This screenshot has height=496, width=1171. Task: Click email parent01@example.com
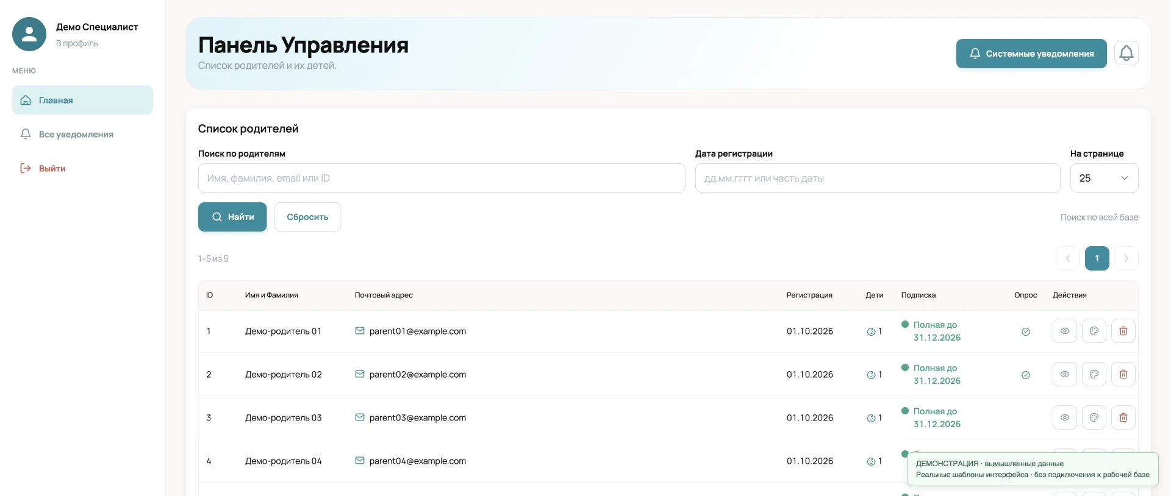click(x=418, y=331)
